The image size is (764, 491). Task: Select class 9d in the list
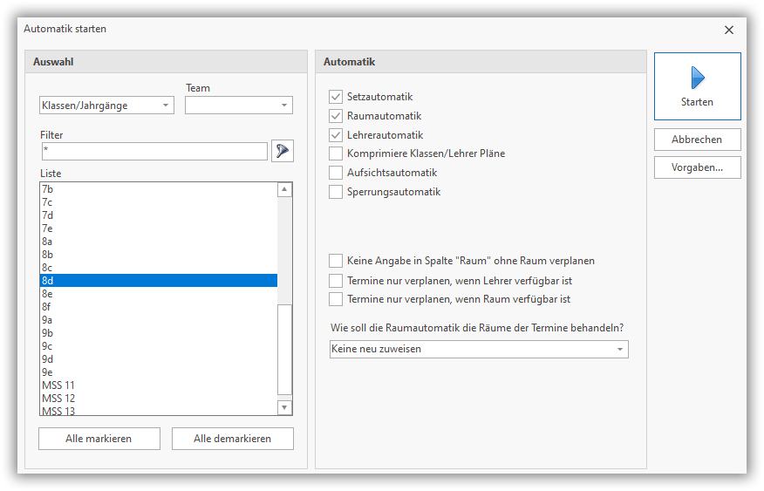point(159,359)
